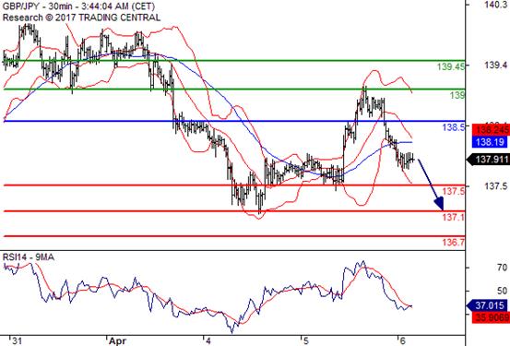The width and height of the screenshot is (510, 346).
Task: Click the red 137.1 support label
Action: coord(454,217)
